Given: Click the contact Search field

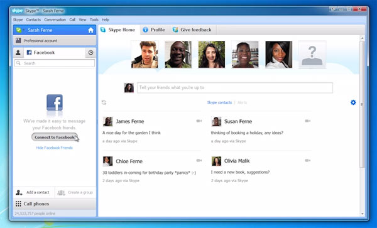Looking at the screenshot, I should (55, 63).
